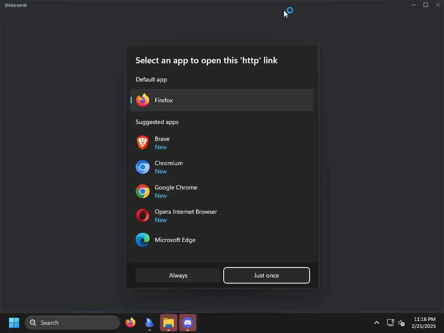Click the magnifier icon in taskbar search
Screen dimensions: 444x333
(x=33, y=323)
